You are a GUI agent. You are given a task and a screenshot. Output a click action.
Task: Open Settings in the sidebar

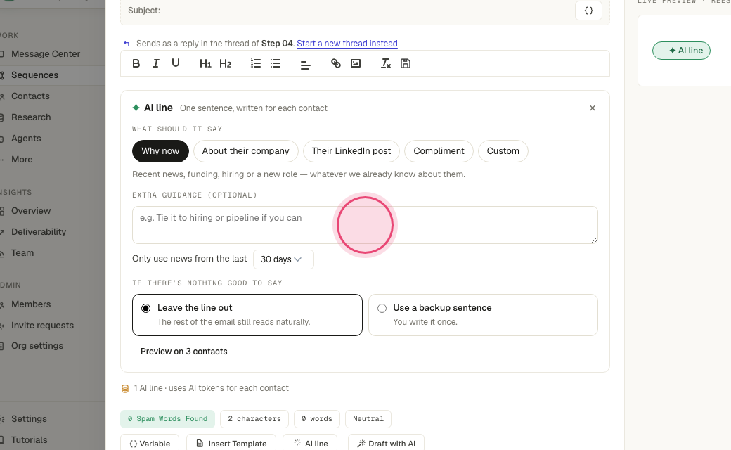point(29,419)
